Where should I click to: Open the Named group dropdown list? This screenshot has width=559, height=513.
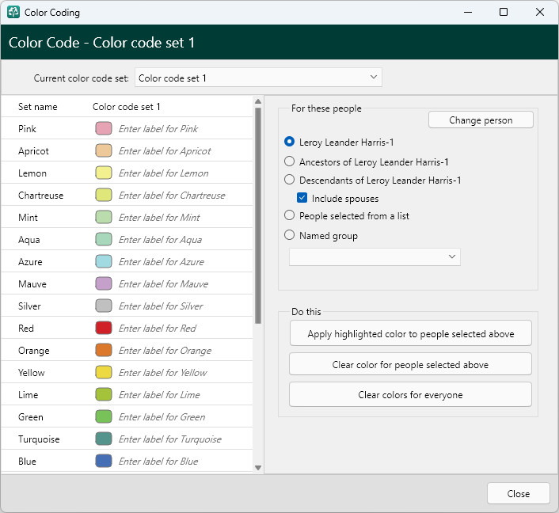(x=375, y=256)
